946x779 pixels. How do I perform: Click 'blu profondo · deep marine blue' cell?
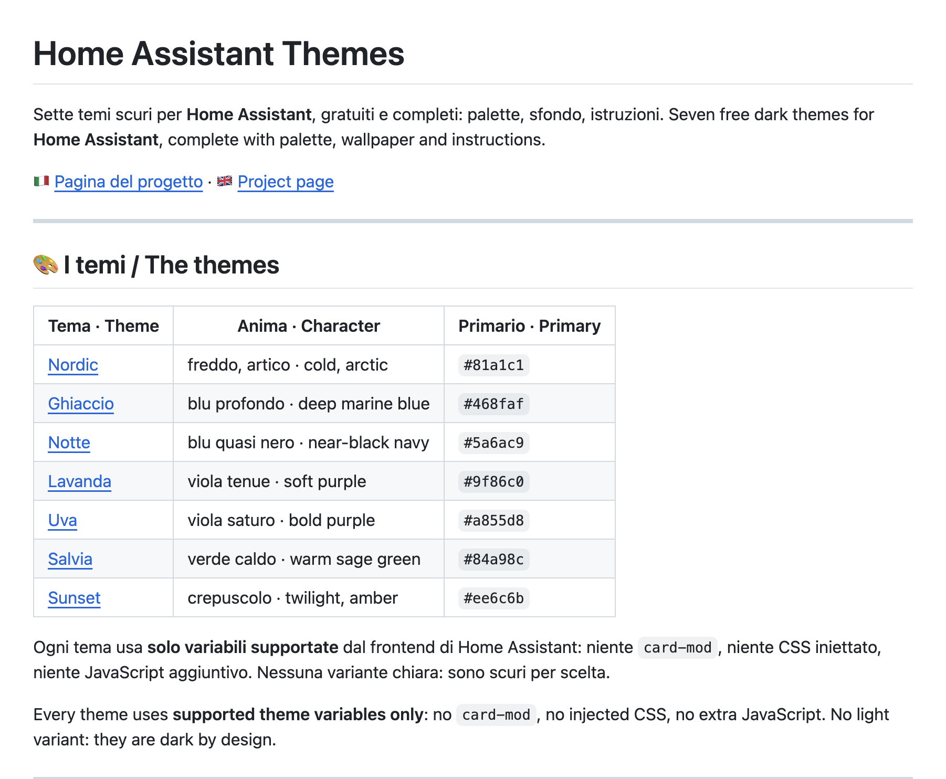click(309, 404)
